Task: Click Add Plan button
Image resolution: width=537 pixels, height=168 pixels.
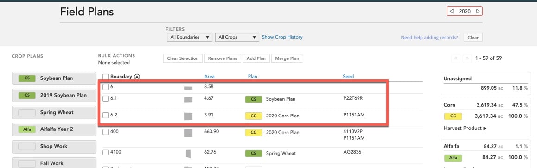Action: [256, 58]
